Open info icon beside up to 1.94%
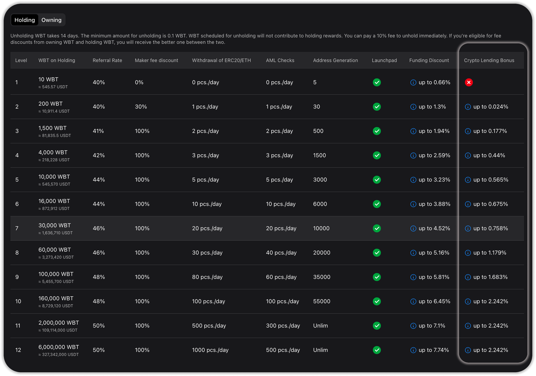This screenshot has width=536, height=376. coord(413,131)
